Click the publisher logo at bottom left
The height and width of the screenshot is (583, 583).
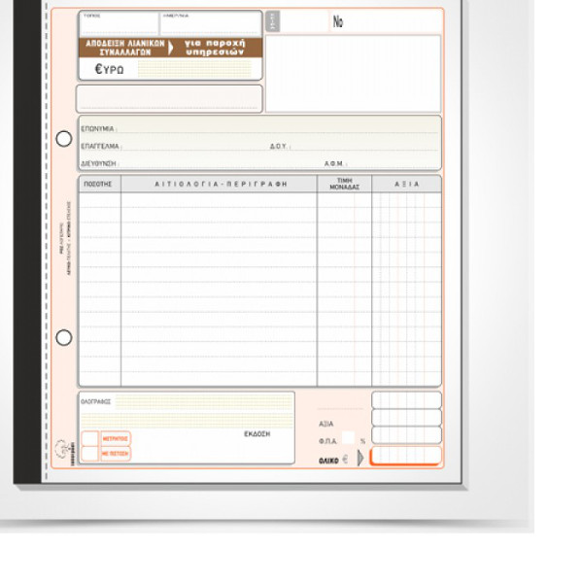[62, 448]
